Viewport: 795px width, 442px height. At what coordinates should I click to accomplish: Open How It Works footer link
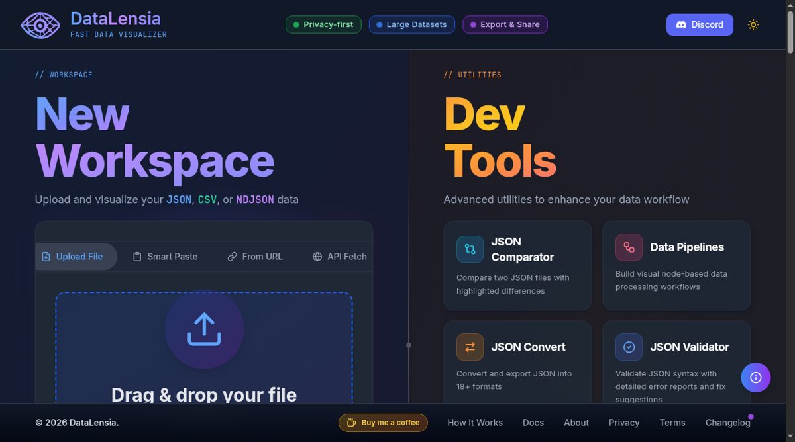click(x=475, y=423)
